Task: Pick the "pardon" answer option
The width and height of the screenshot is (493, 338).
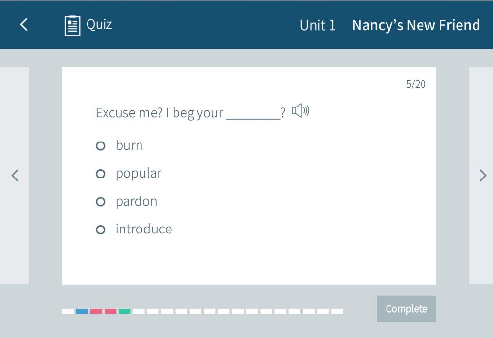Action: (x=101, y=202)
